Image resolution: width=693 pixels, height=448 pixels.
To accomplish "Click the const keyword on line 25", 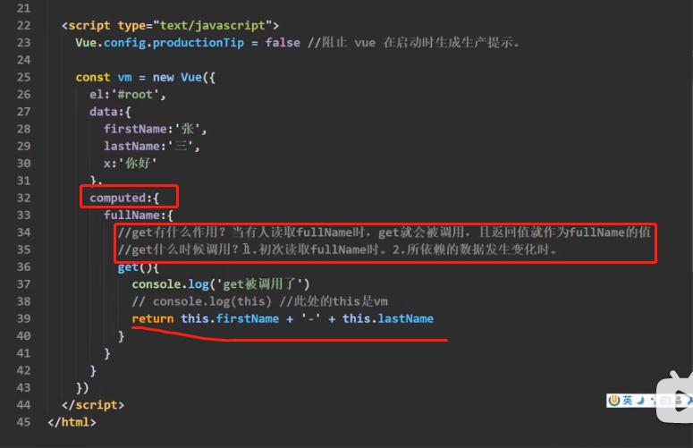I will [x=93, y=77].
